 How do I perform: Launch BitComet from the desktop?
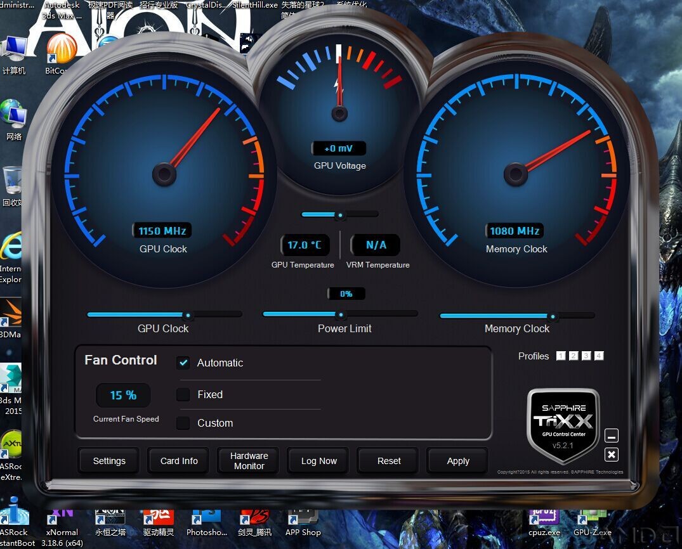[61, 53]
